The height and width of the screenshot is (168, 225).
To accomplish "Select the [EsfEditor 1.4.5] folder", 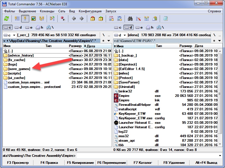I will coord(132,69).
